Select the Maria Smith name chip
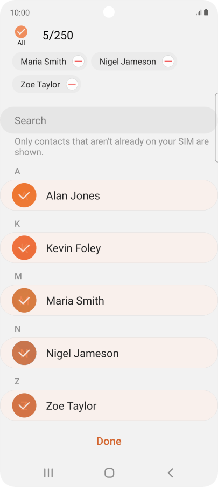218x487 pixels. 44,62
